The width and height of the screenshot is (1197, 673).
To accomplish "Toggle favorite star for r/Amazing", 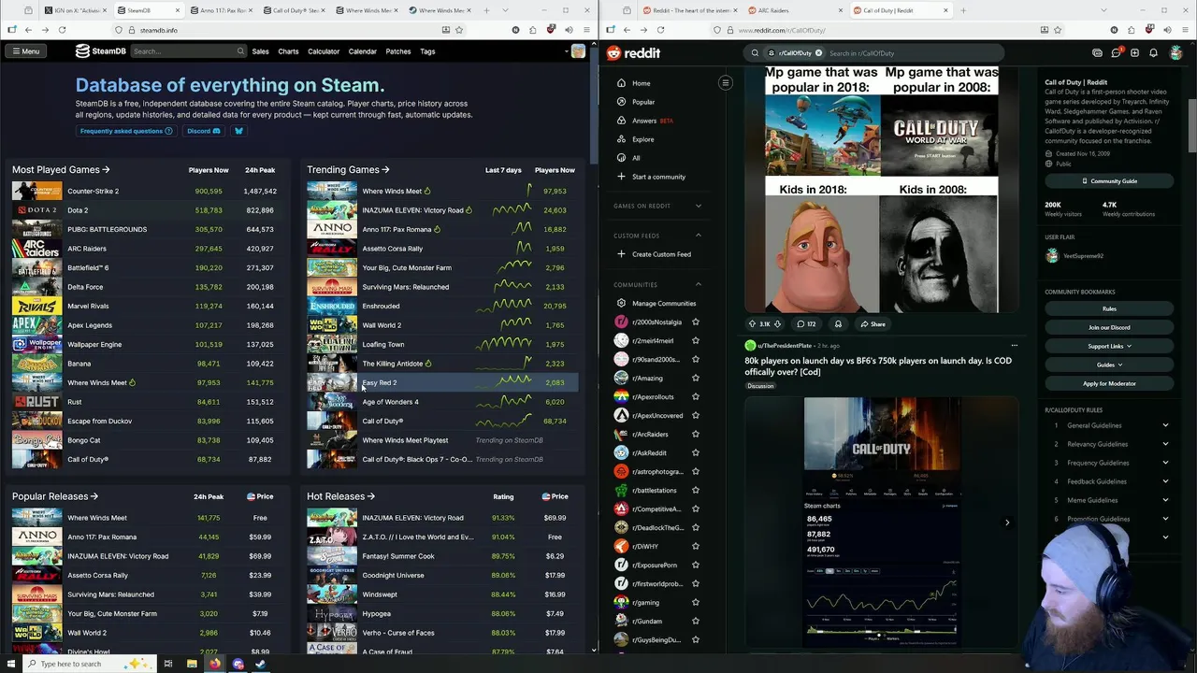I will coord(695,378).
